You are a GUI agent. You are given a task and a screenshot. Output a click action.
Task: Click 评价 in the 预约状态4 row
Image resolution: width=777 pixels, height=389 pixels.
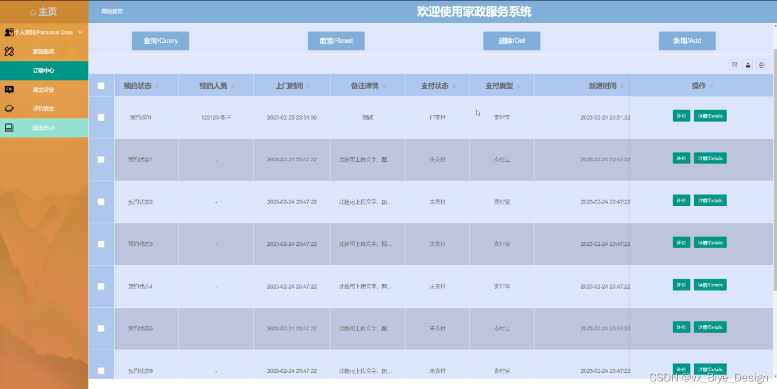(x=681, y=285)
